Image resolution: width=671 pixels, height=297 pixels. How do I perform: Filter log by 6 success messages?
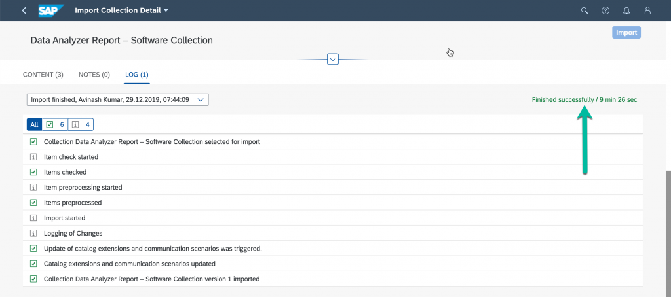pos(55,125)
